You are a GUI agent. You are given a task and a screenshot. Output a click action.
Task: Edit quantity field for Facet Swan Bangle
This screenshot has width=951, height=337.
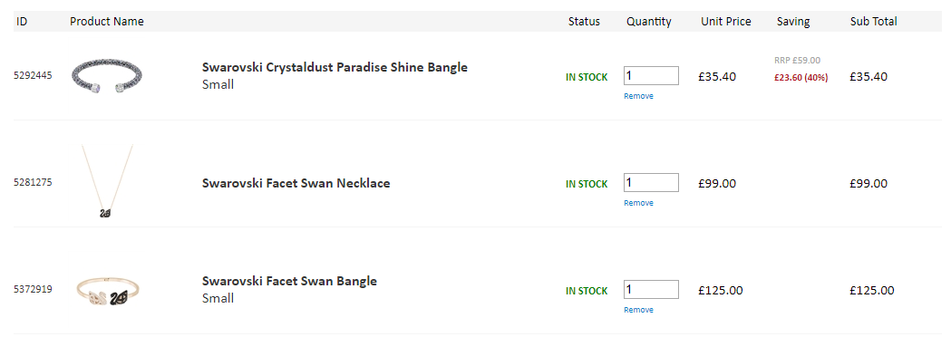click(651, 289)
